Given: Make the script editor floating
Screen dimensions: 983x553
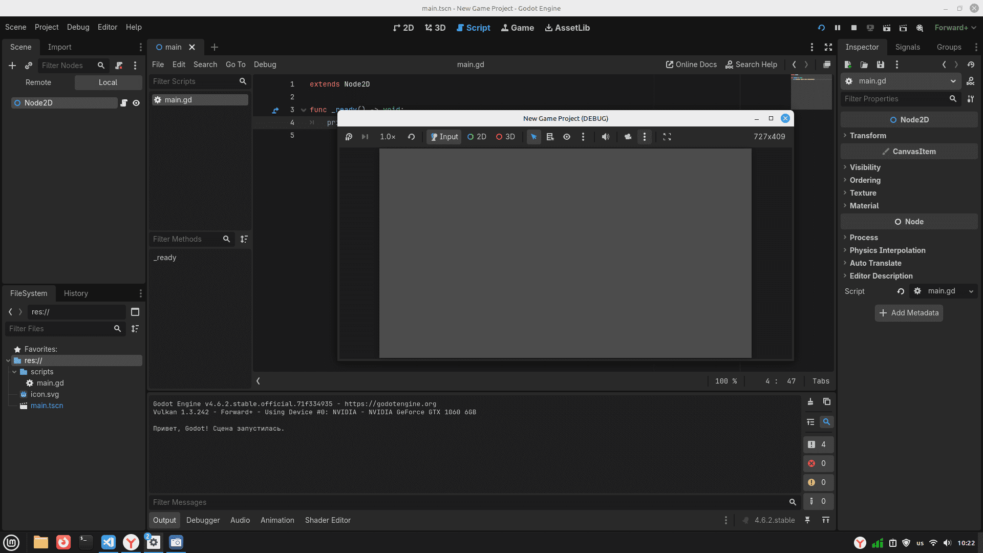Looking at the screenshot, I should [827, 65].
